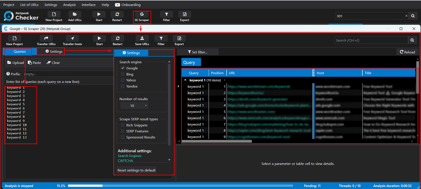Toggle Rich Snippets checkbox
Image resolution: width=421 pixels, height=189 pixels.
123,125
